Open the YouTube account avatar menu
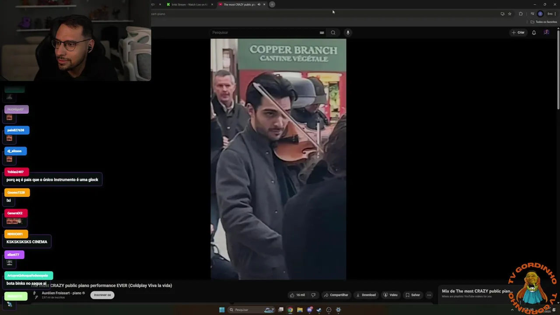 (546, 32)
